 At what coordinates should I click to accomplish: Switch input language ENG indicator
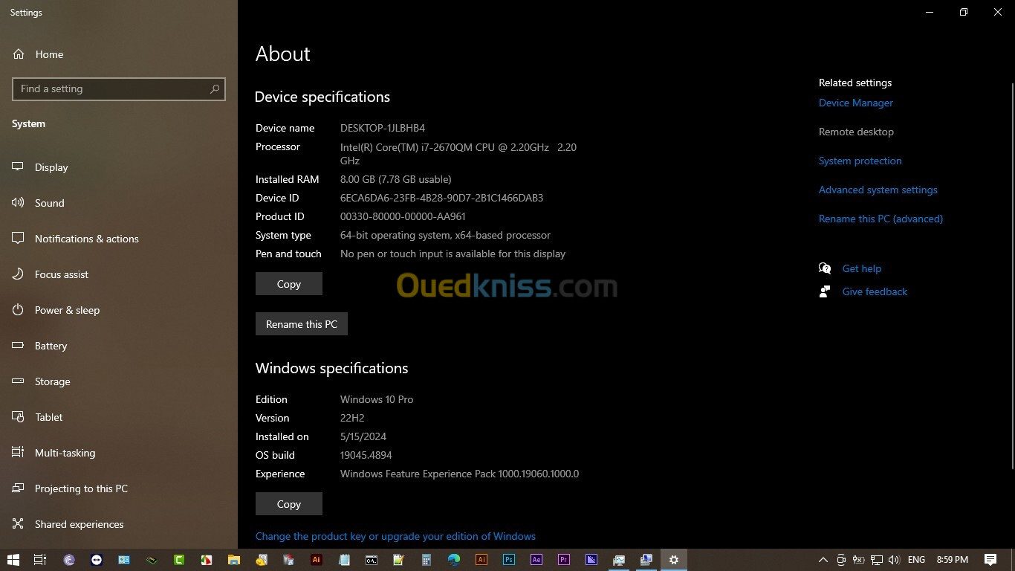tap(916, 560)
